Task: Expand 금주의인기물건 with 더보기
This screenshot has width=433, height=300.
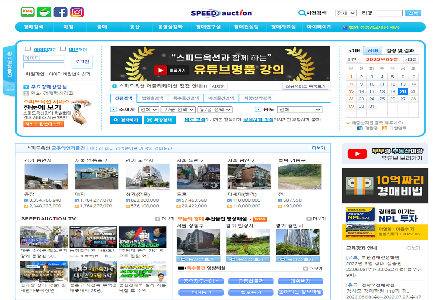Action: coord(317,148)
